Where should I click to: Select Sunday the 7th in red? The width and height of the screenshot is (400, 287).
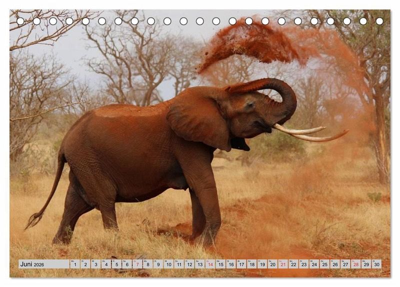(137, 264)
